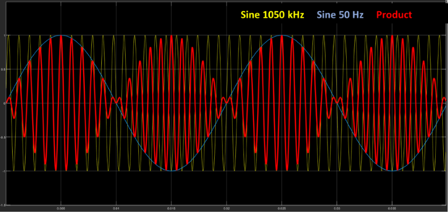Screen dimensions: 448x212
Task: Click the 0.01 time axis tick label
Action: (116, 209)
